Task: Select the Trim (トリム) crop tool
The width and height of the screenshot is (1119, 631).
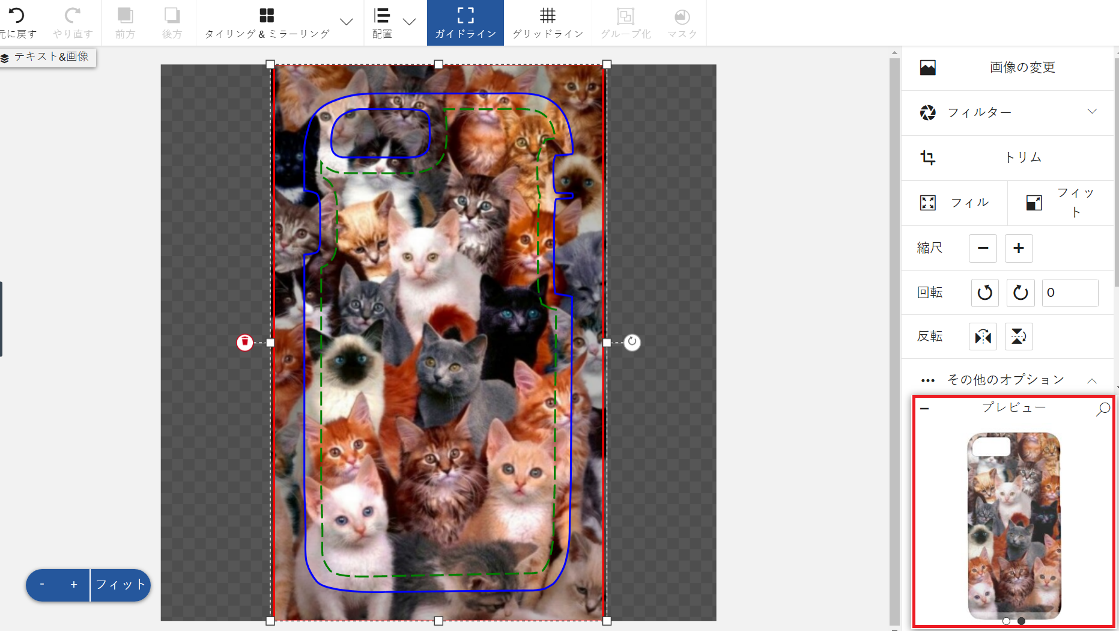Action: tap(1008, 157)
